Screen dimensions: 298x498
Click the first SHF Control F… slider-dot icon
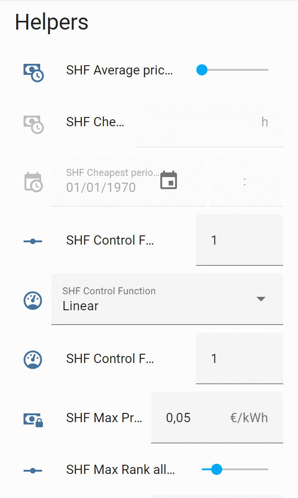click(x=33, y=241)
